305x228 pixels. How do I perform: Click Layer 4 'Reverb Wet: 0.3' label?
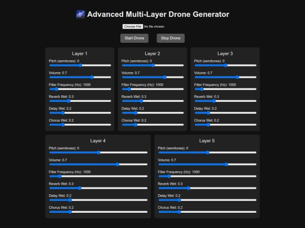tap(61, 184)
